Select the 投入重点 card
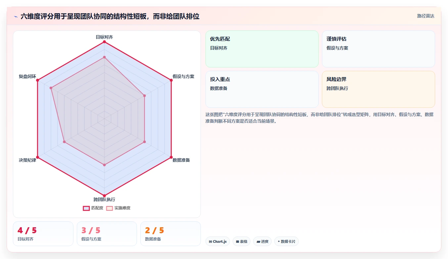 point(262,89)
